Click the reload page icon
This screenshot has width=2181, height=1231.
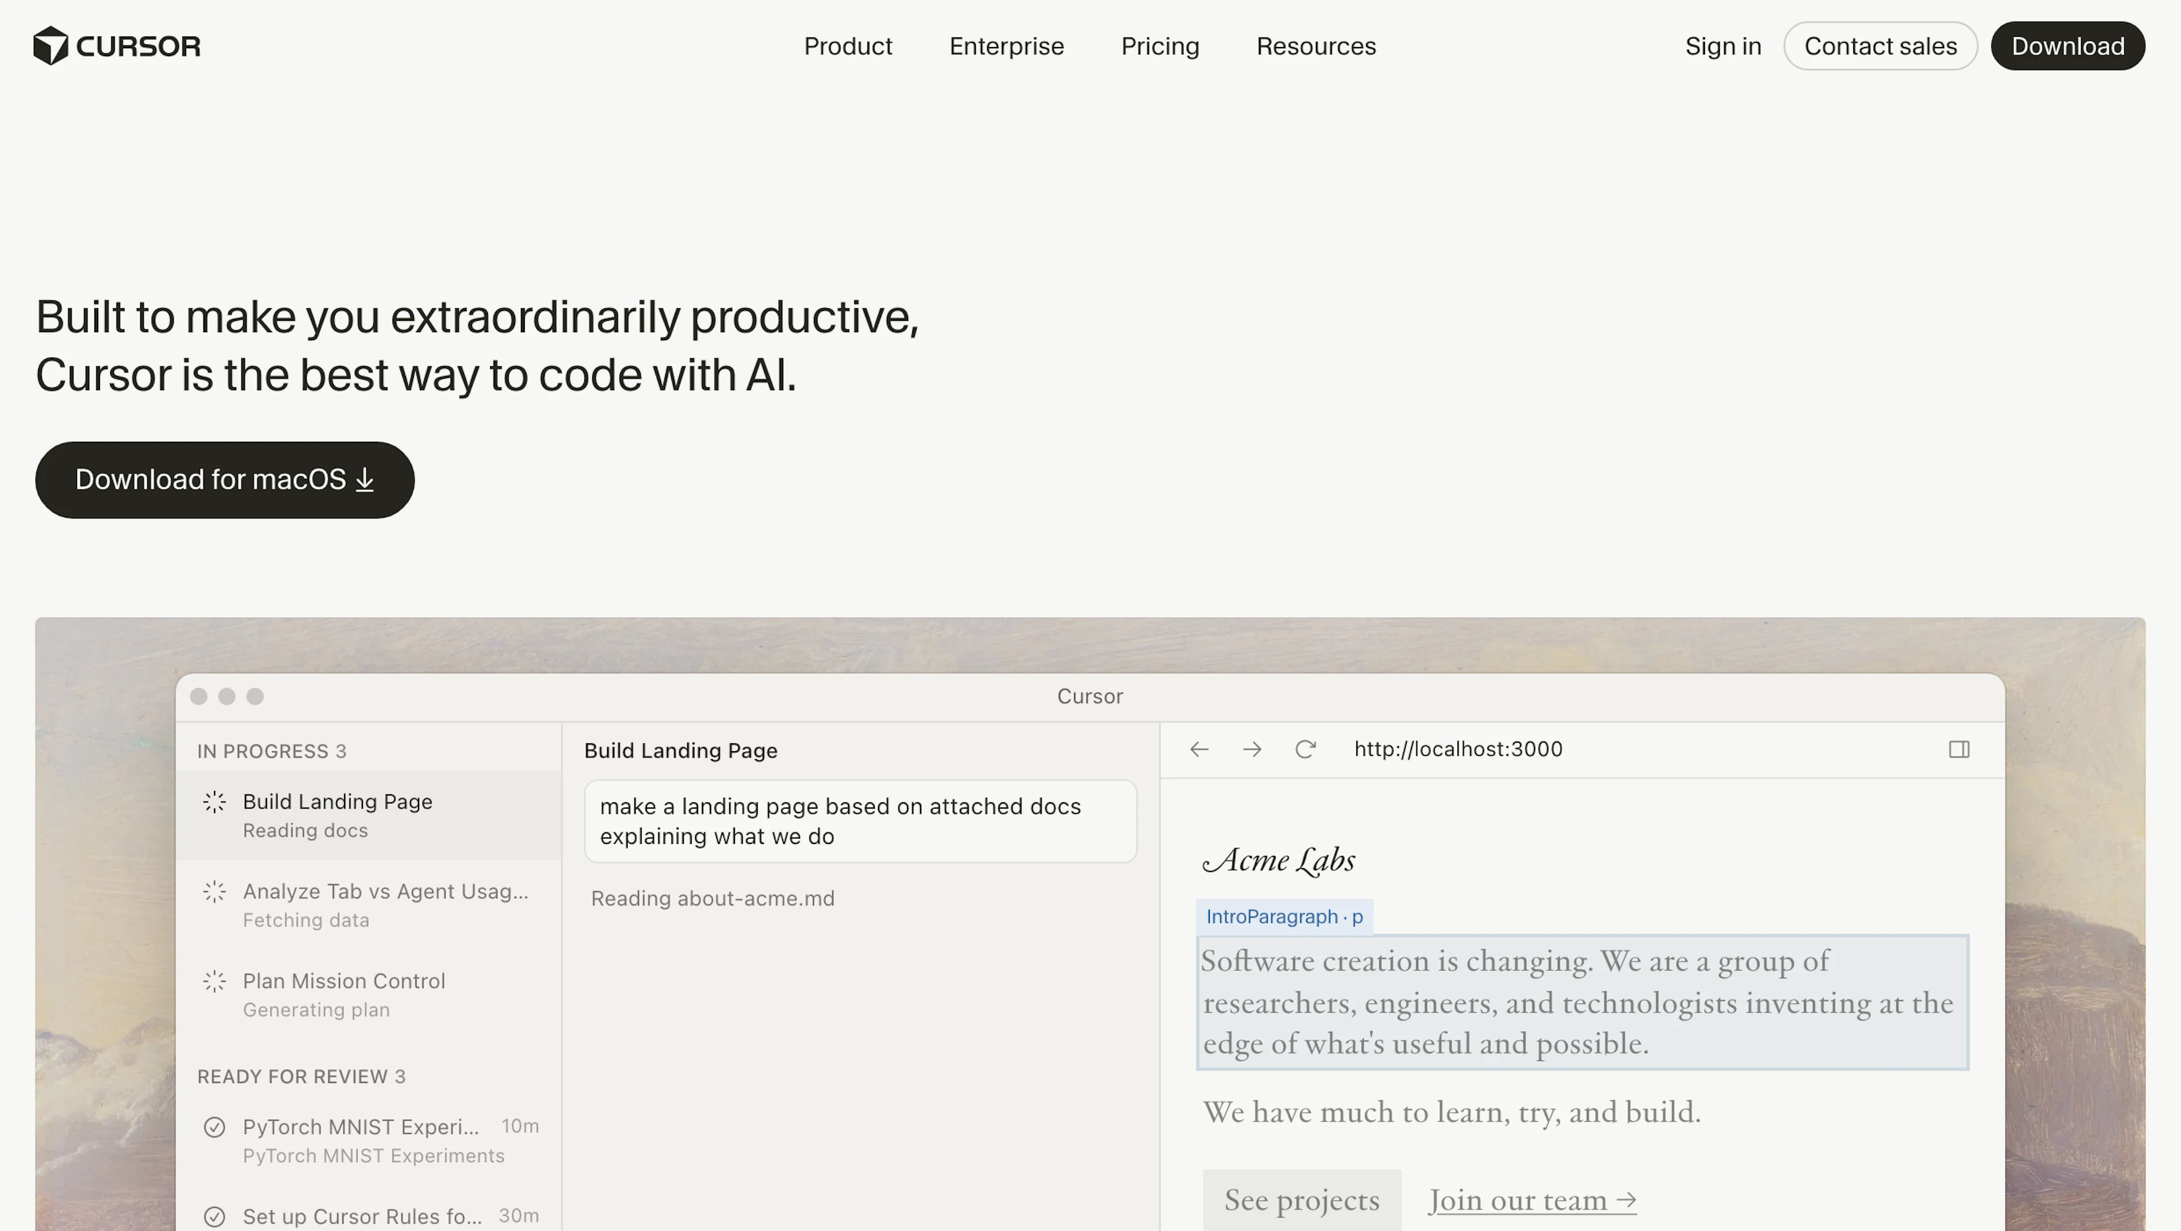point(1306,750)
